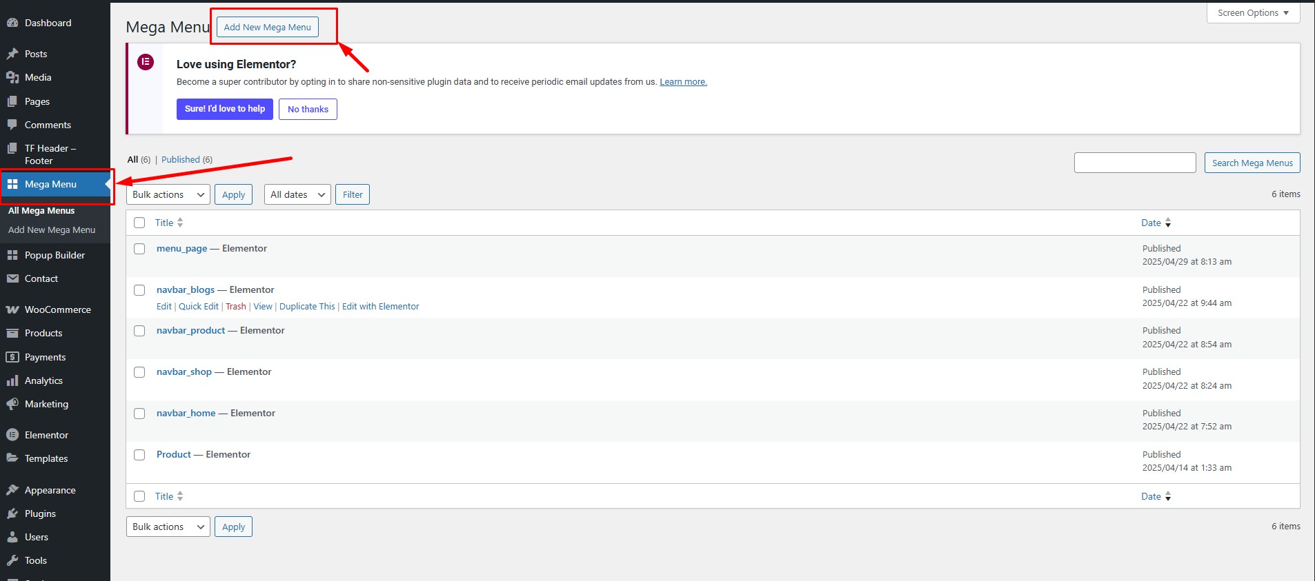
Task: Tick the select-all checkbox in bottom footer
Action: click(x=139, y=496)
